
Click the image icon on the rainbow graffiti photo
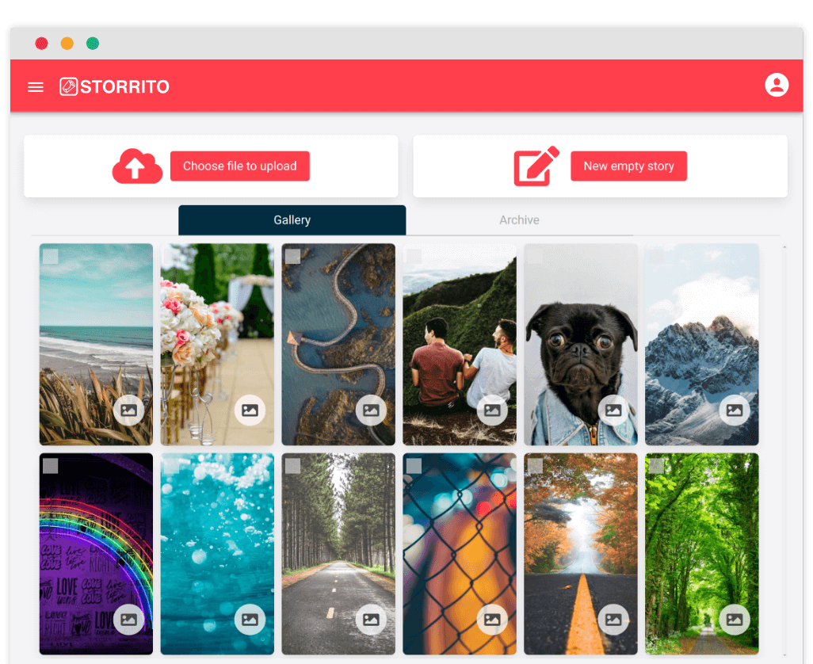129,620
